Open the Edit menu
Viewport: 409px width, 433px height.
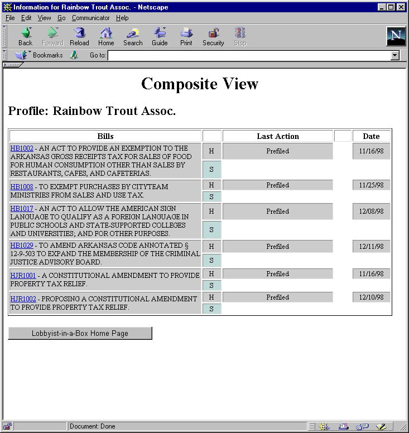pyautogui.click(x=26, y=18)
